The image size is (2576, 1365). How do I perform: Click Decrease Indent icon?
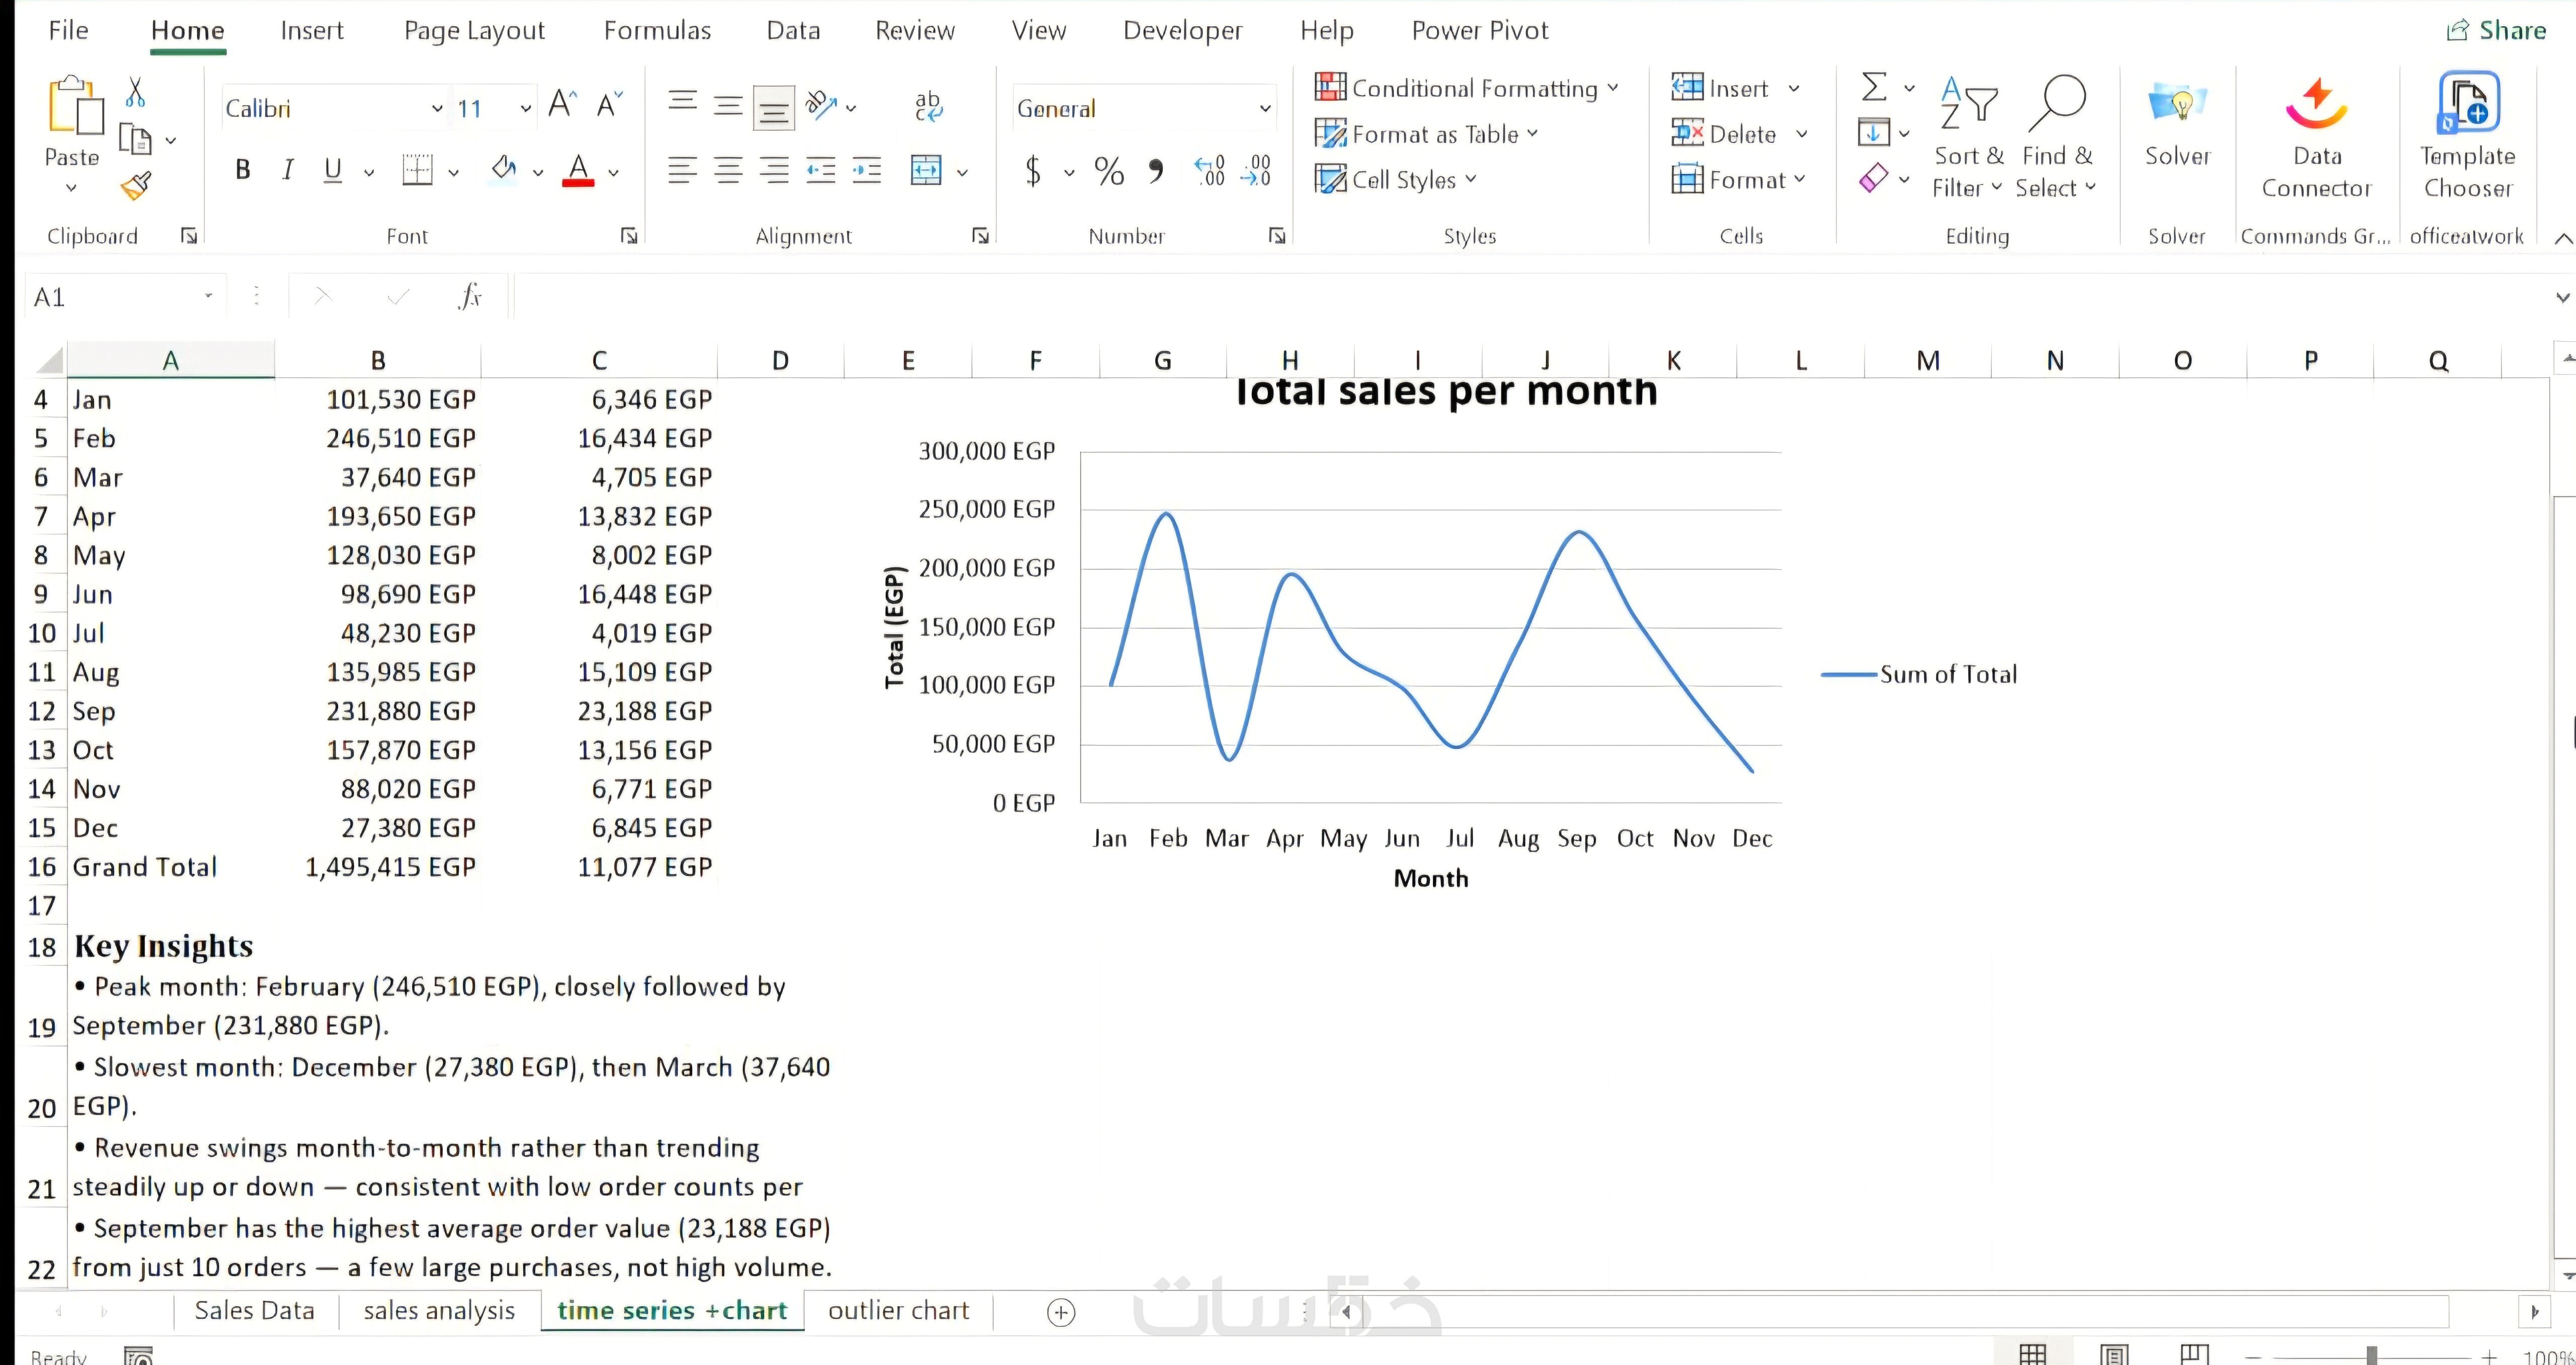tap(821, 170)
